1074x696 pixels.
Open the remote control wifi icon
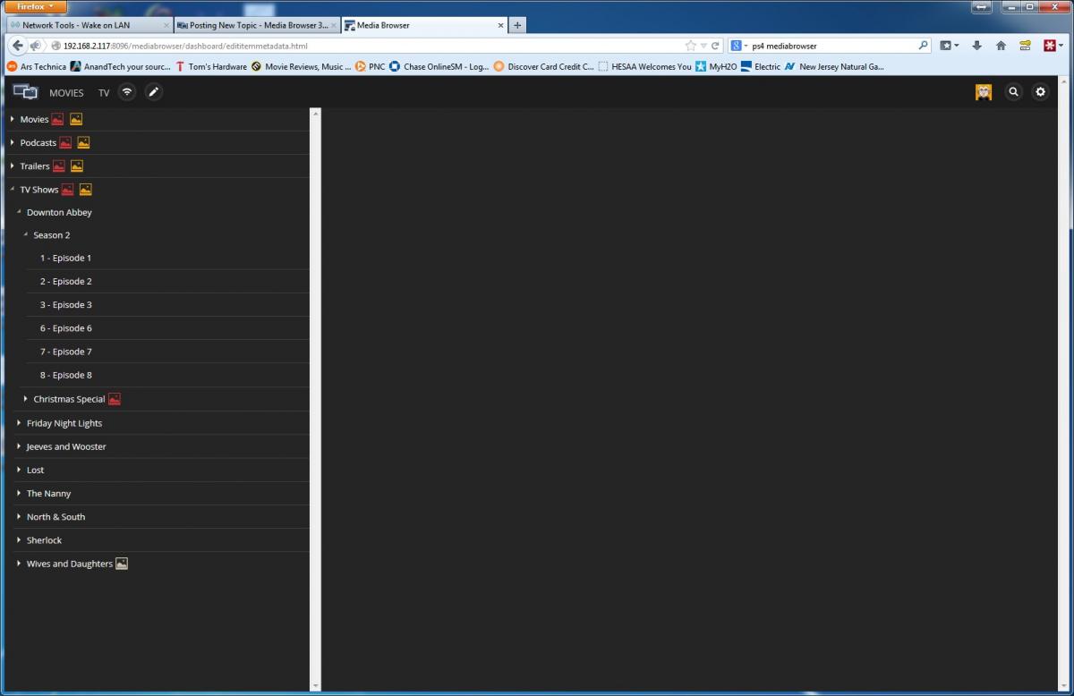click(127, 91)
